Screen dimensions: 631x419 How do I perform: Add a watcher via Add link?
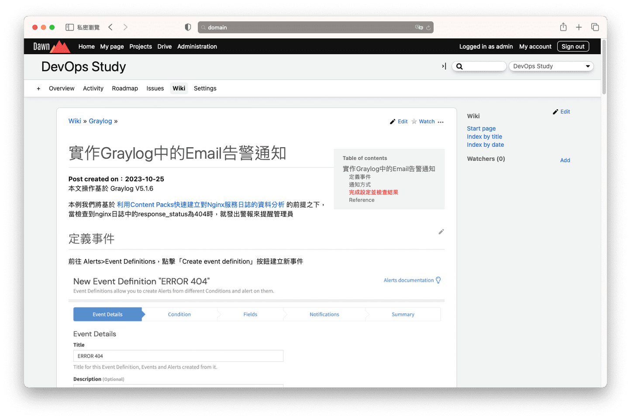(565, 160)
